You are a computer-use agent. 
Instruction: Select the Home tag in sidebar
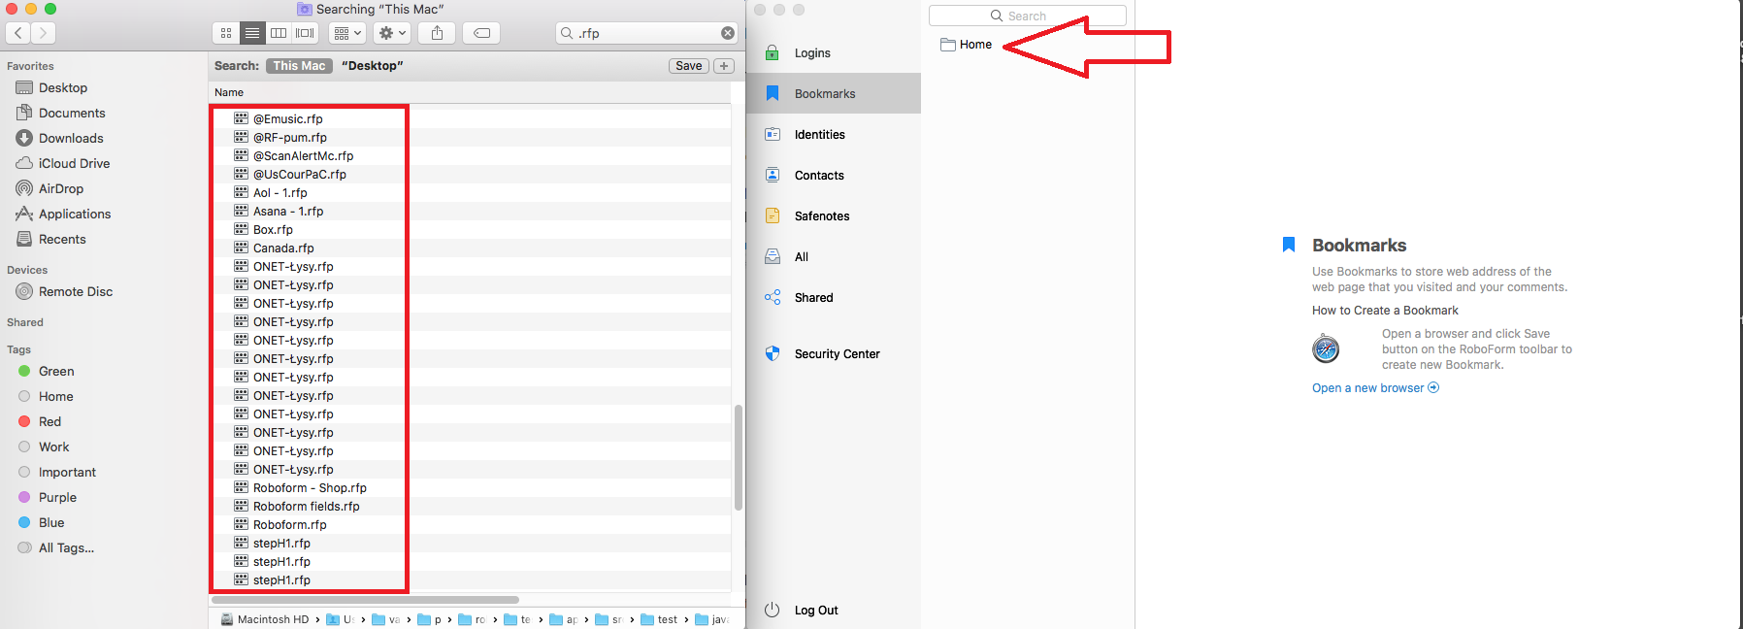pyautogui.click(x=55, y=396)
